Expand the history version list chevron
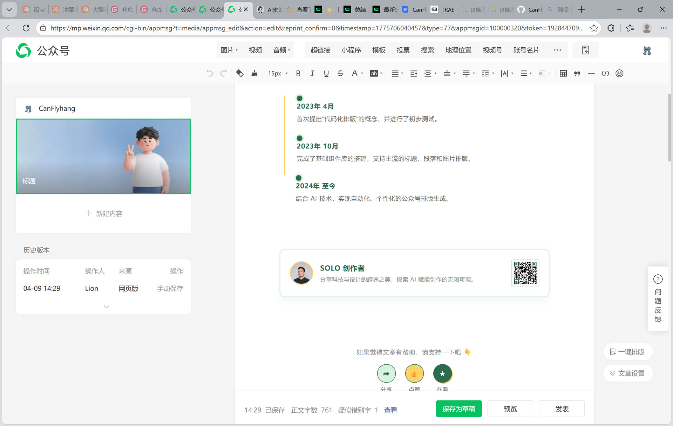Image resolution: width=673 pixels, height=426 pixels. pos(107,307)
